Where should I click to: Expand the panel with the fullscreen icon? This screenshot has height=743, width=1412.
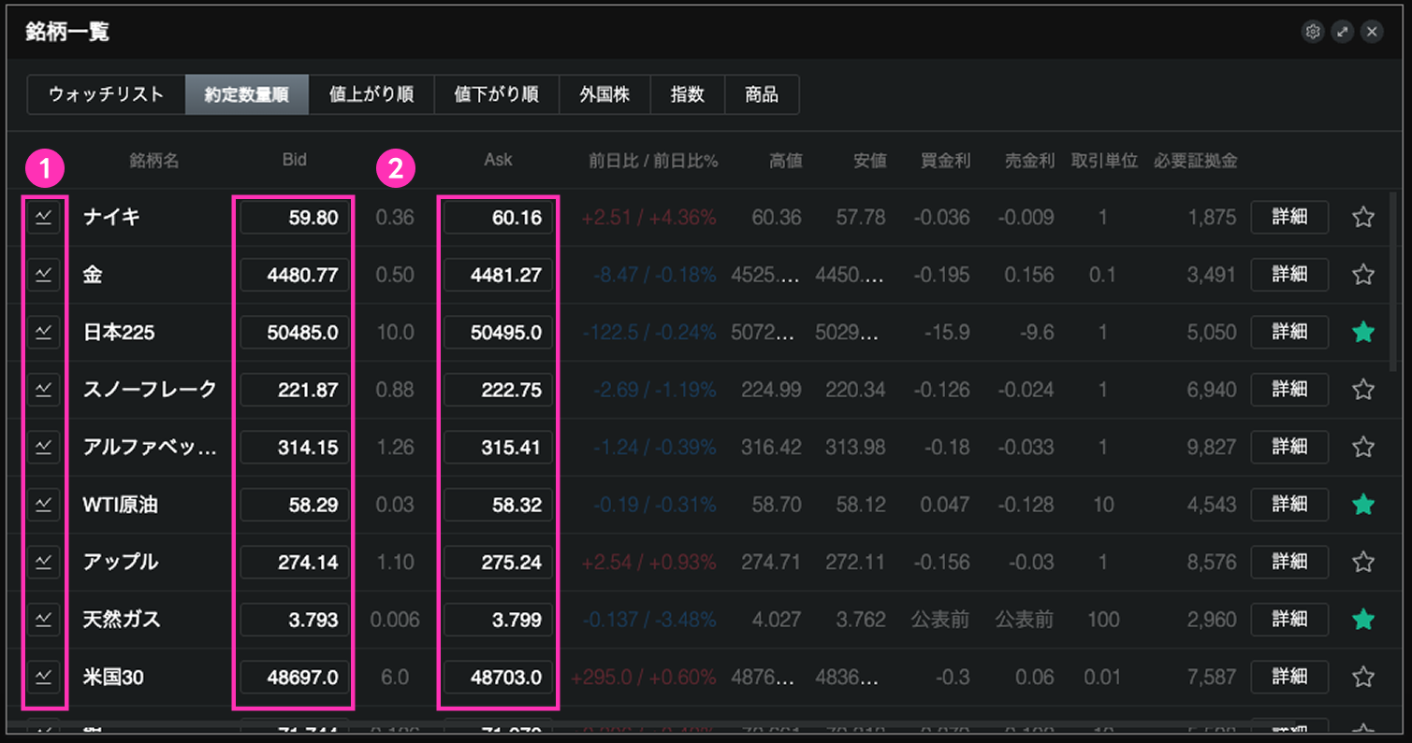pos(1343,32)
